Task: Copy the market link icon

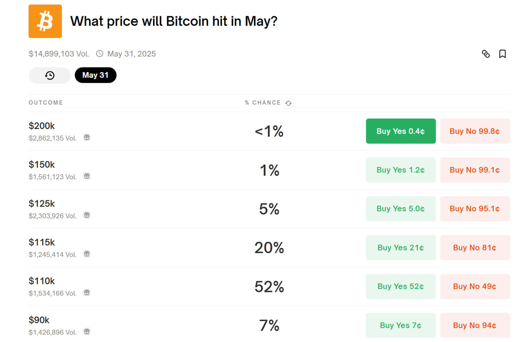Action: (x=486, y=54)
